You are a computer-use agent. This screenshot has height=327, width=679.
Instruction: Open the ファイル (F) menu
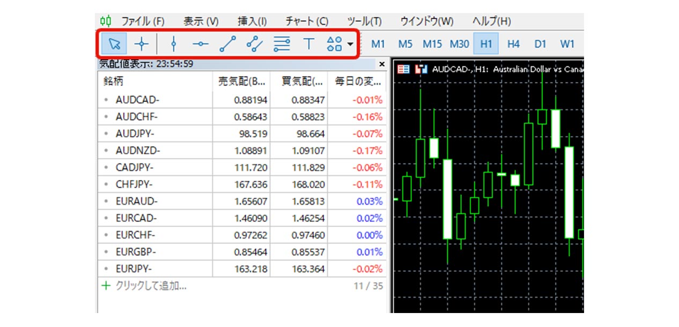click(143, 21)
